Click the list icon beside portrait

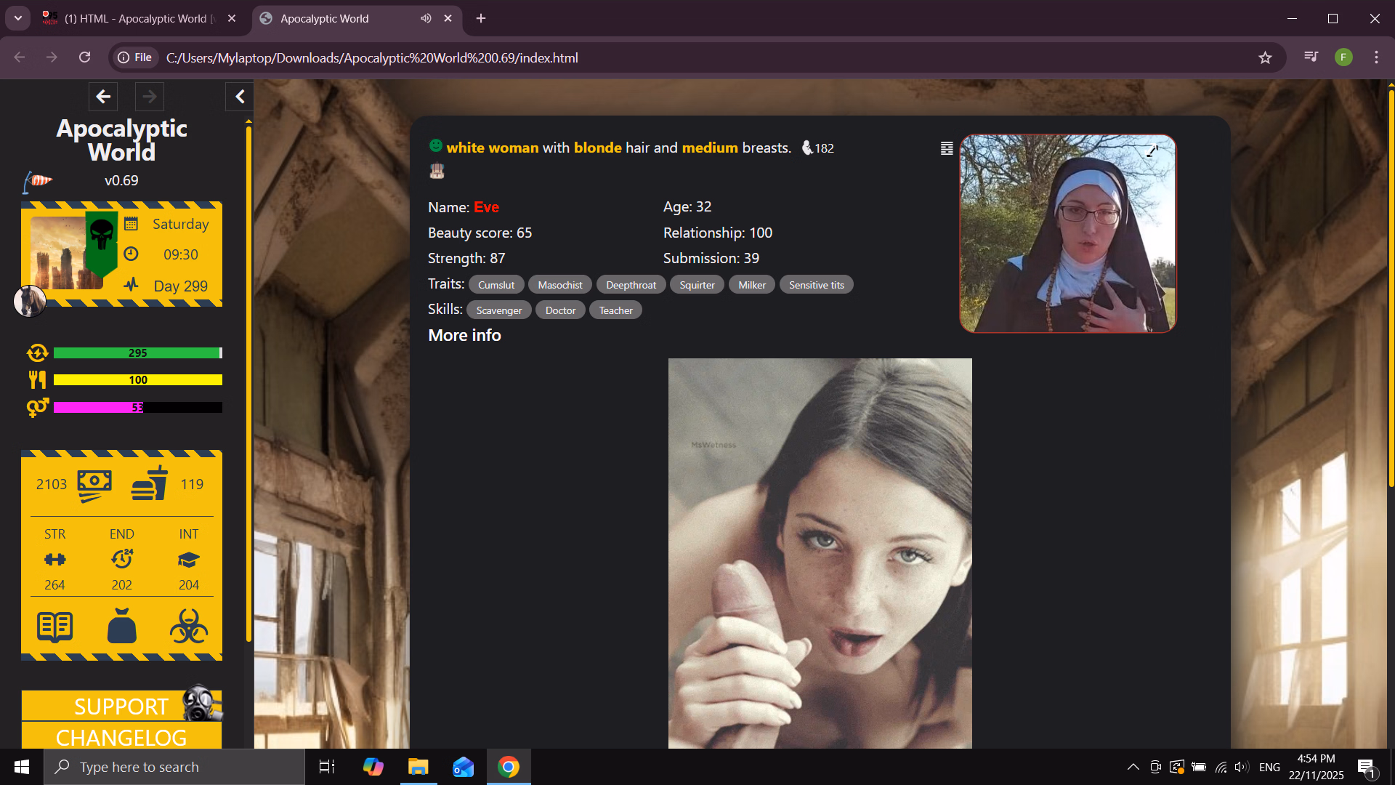coord(947,148)
